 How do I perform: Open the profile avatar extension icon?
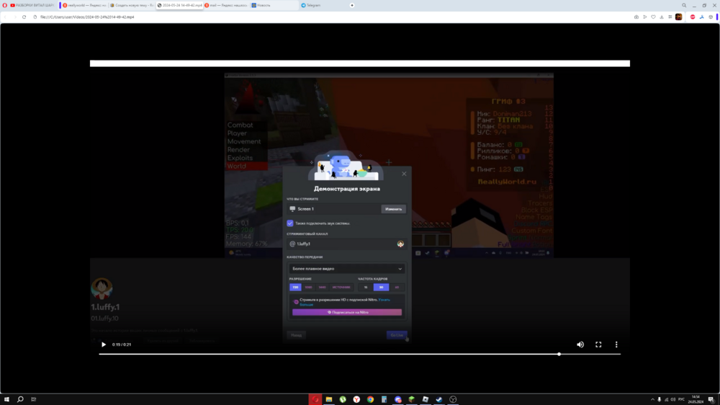pos(679,17)
